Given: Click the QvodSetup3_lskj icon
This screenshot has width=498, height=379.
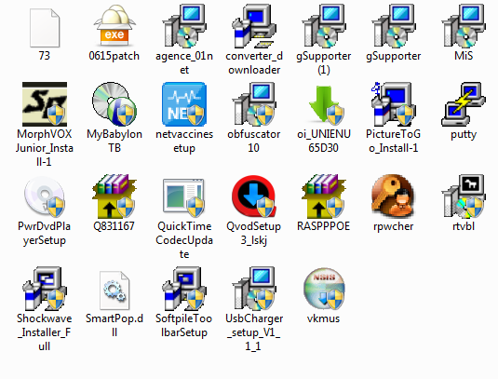Looking at the screenshot, I should click(x=254, y=196).
